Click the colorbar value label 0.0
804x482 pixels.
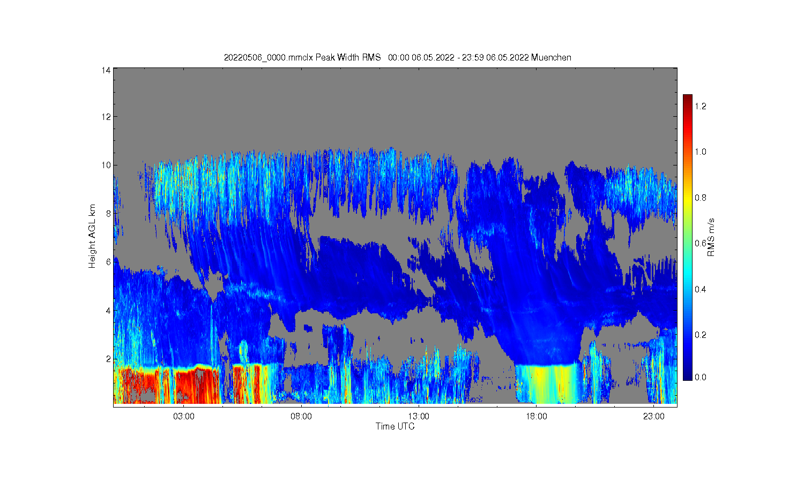[x=700, y=377]
